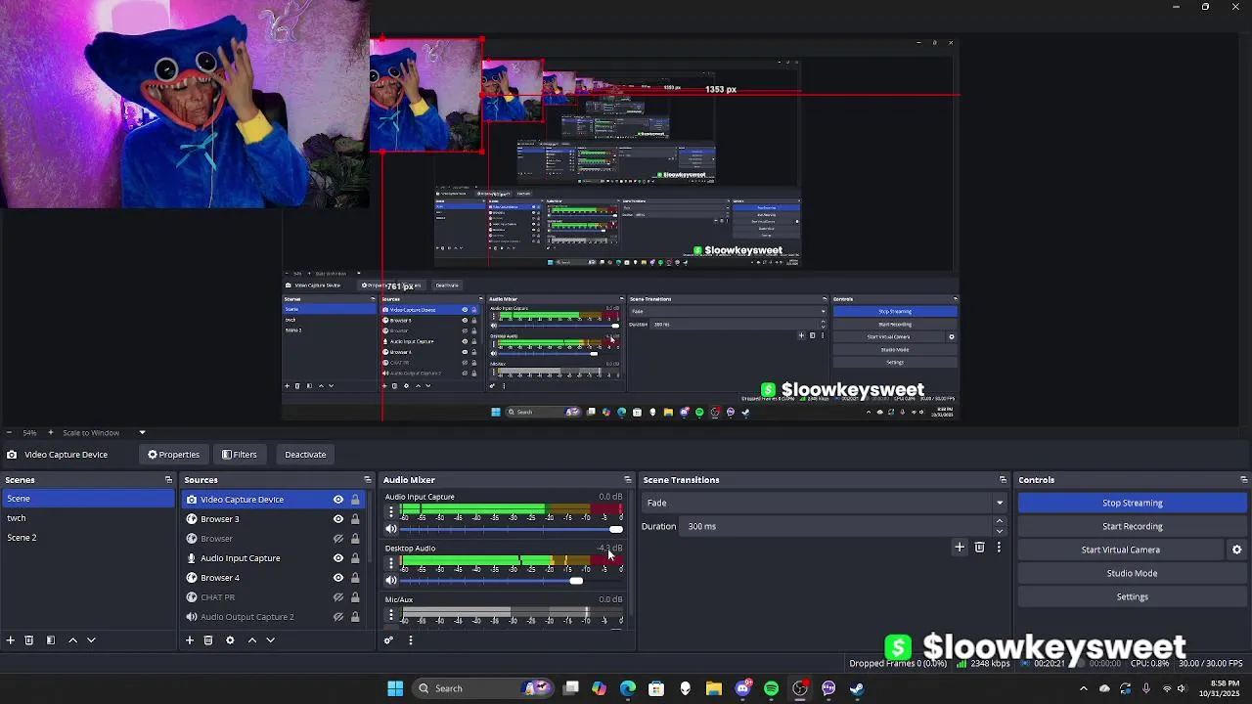Undock the Controls panel with float icon
1252x704 pixels.
[1243, 480]
